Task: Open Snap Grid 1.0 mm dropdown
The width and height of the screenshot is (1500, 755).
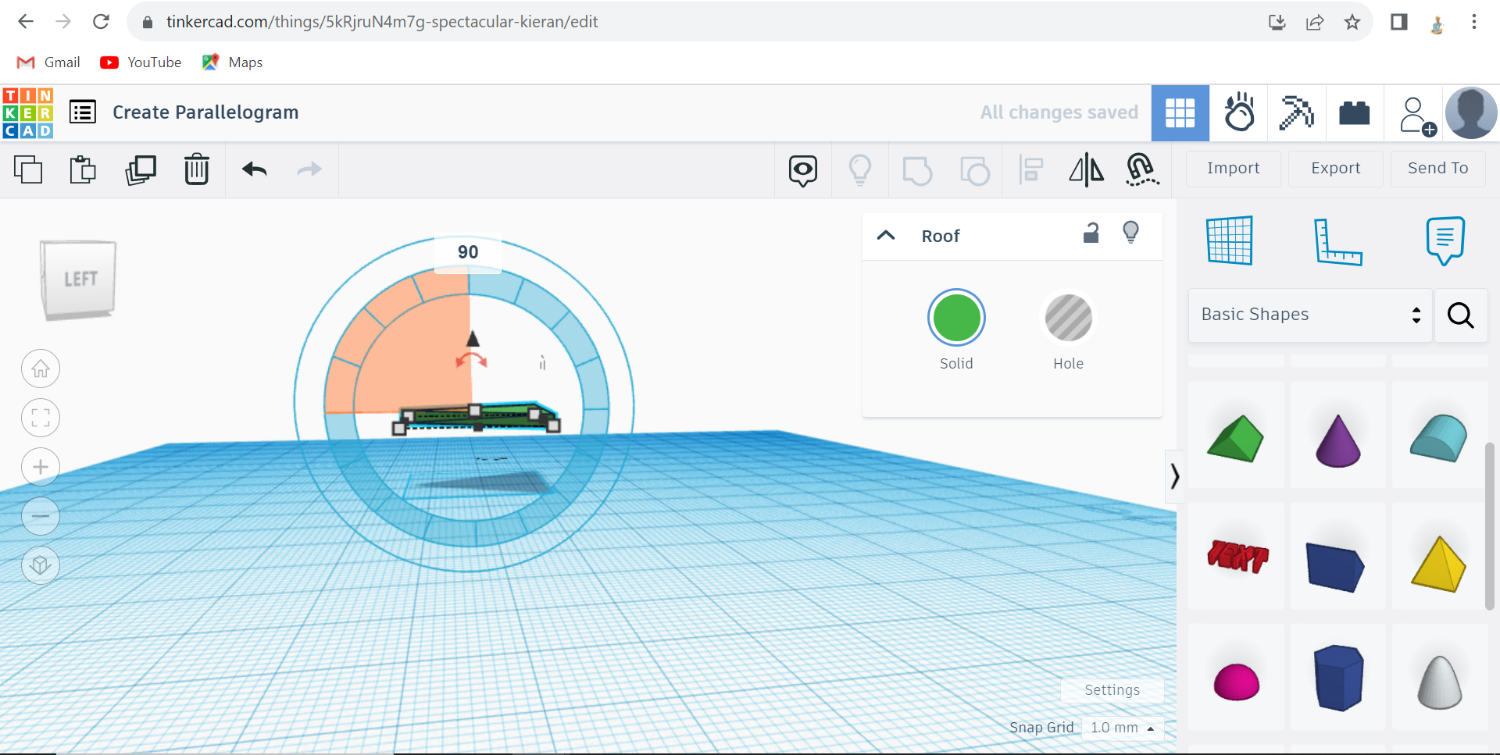Action: pos(1123,728)
